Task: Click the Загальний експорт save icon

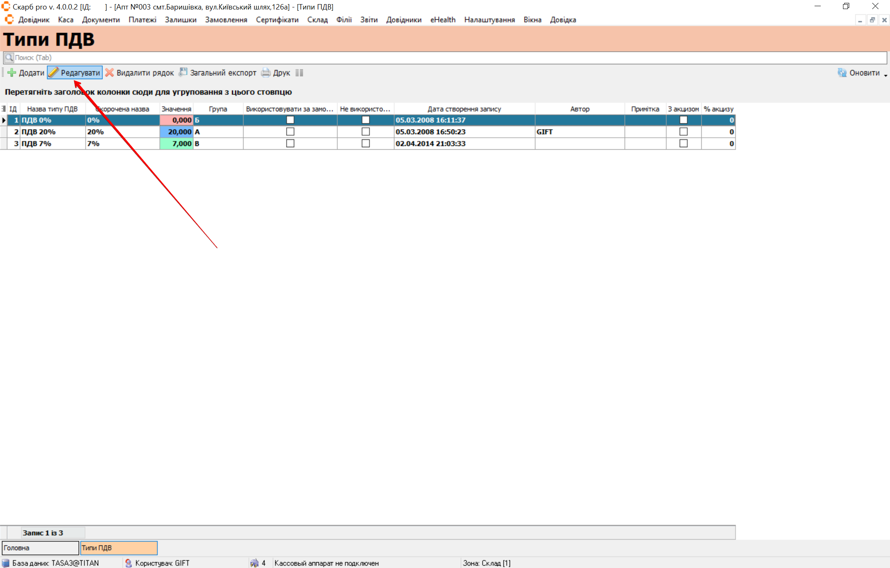Action: (183, 73)
